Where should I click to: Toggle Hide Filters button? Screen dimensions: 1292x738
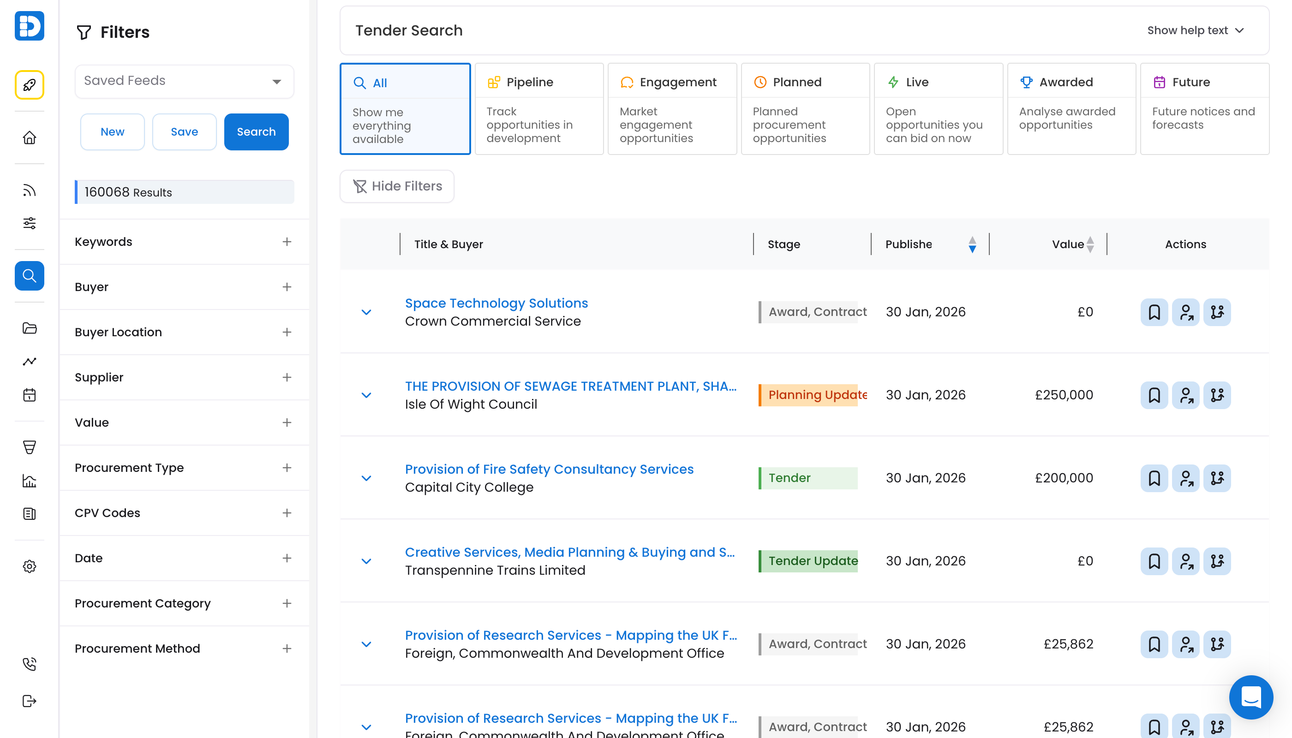click(x=396, y=186)
